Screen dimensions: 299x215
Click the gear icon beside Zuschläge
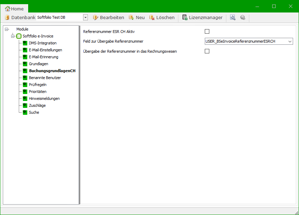25,105
